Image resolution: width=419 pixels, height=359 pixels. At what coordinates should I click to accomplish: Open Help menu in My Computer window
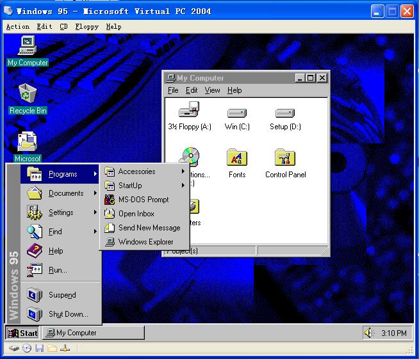[x=234, y=90]
